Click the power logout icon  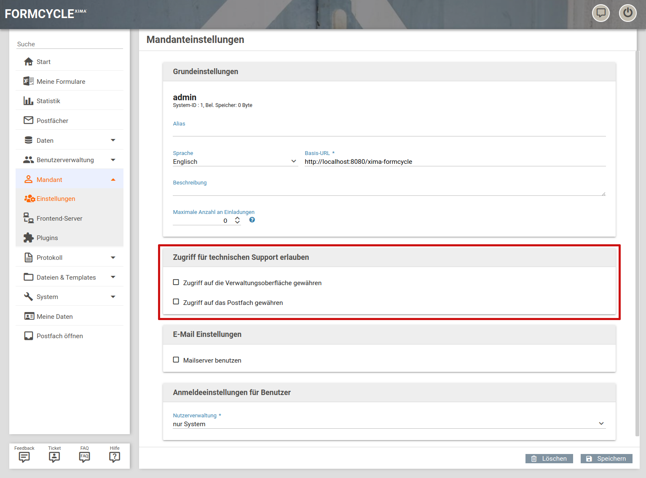627,13
